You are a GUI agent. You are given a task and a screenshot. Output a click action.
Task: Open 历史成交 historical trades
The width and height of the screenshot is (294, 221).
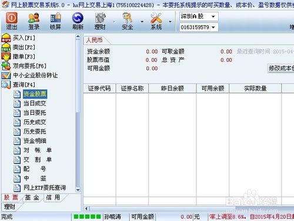click(x=35, y=122)
